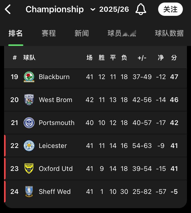Tap the Sheff Wed club crest
Screen dimensions: 191x213
point(29,192)
